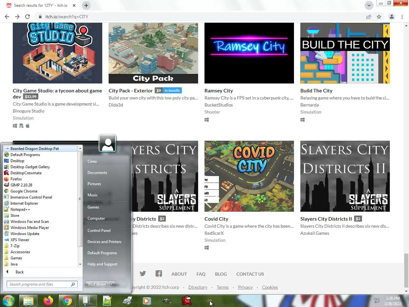Open the BucketStudios author link
Viewport: 409px width, 307px height.
219,105
